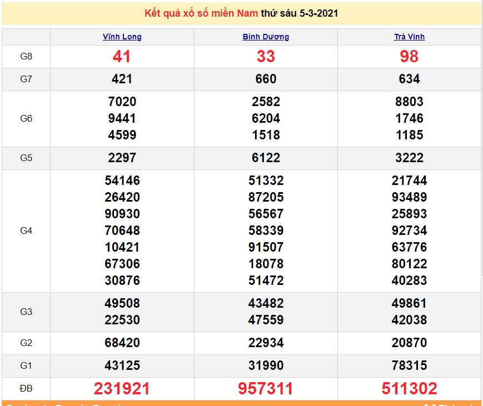Click the G1 result 78315
The height and width of the screenshot is (406, 483).
tap(409, 365)
